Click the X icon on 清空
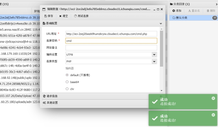 point(60,16)
